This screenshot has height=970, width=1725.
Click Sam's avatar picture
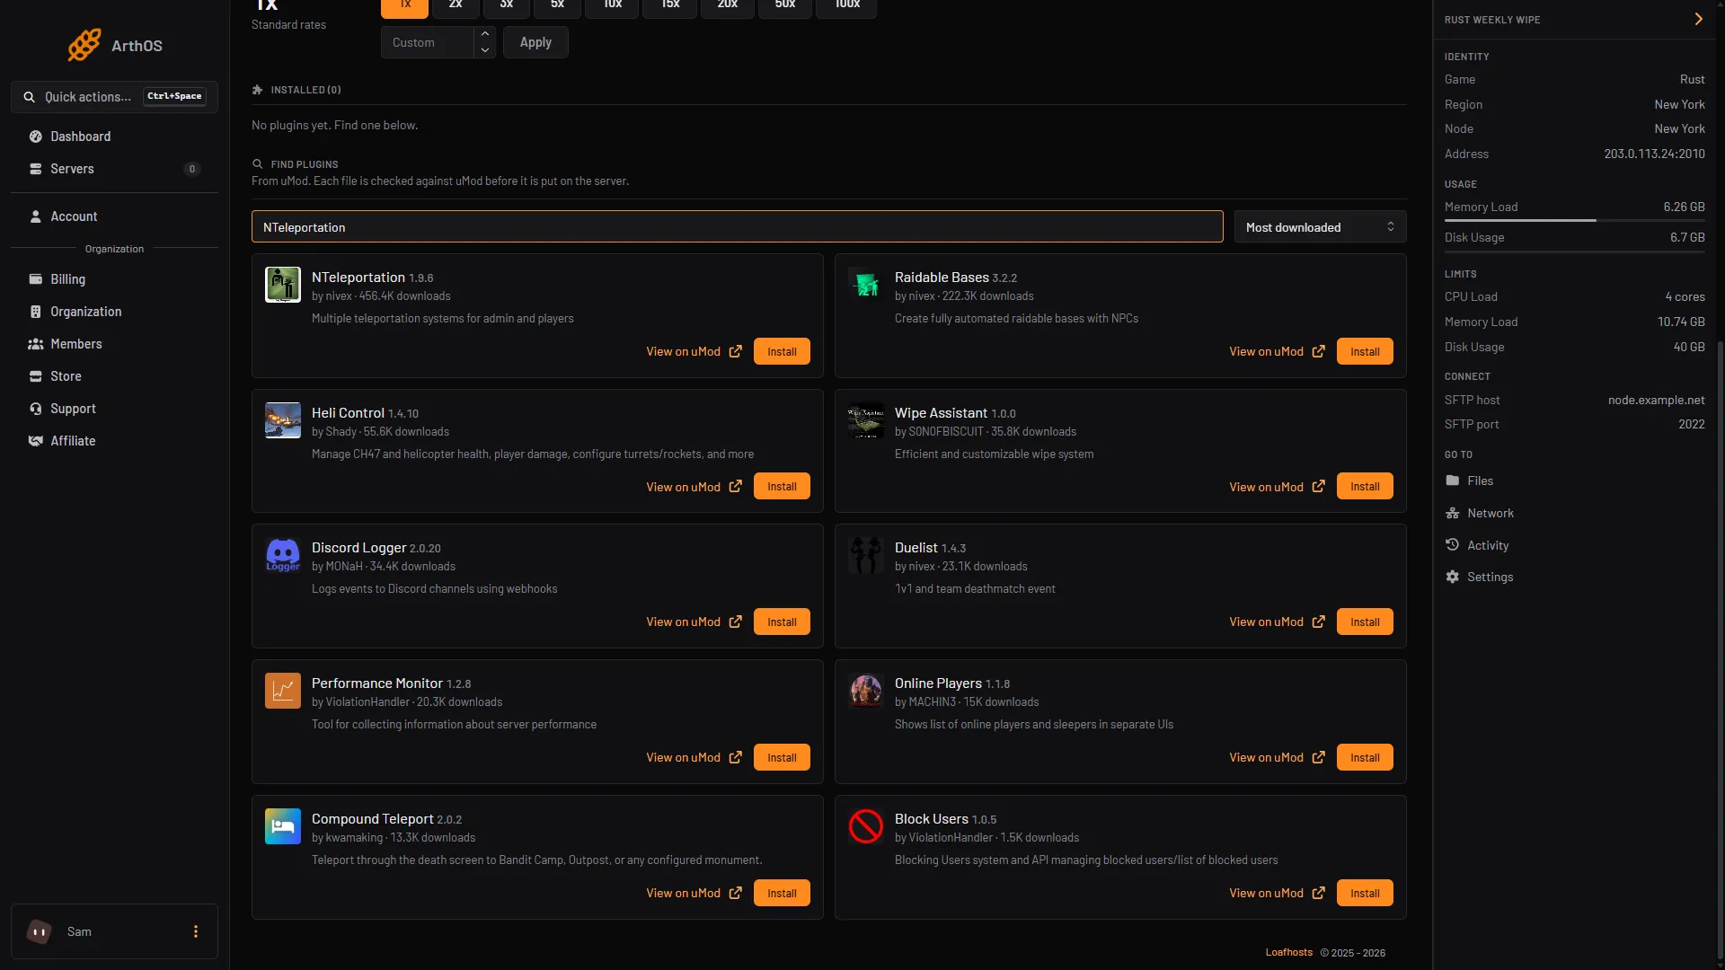(x=39, y=931)
